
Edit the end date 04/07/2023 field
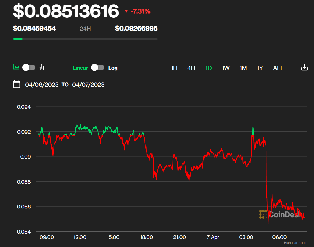coord(88,85)
